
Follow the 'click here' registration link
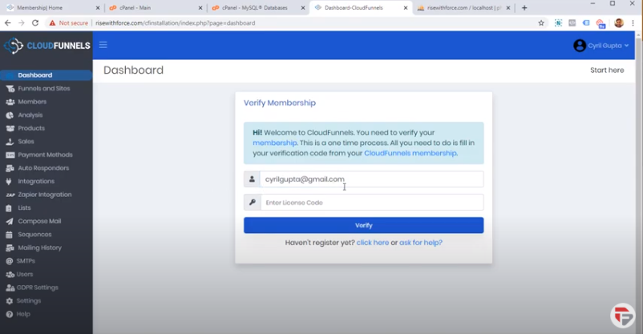click(373, 243)
